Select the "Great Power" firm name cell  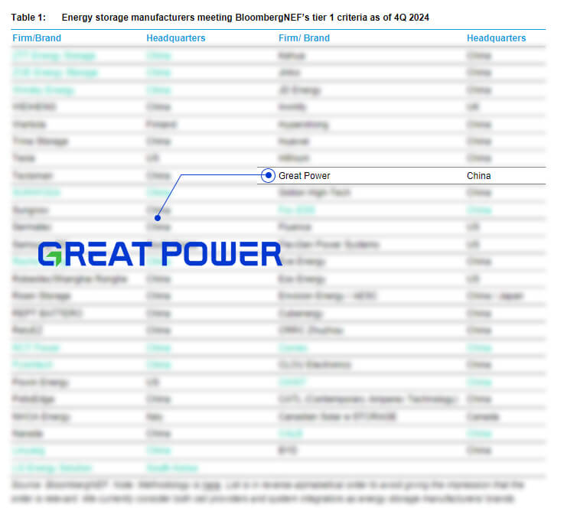click(305, 175)
